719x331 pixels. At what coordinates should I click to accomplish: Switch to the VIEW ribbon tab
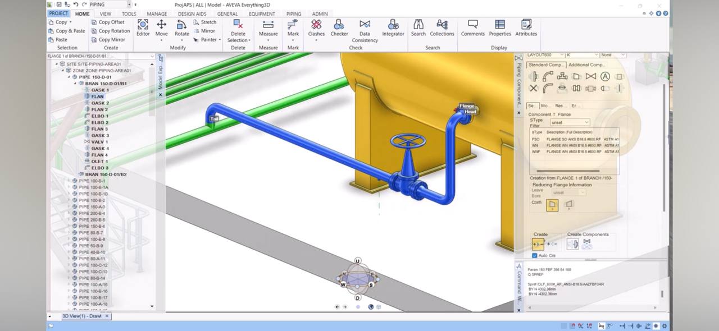(105, 14)
